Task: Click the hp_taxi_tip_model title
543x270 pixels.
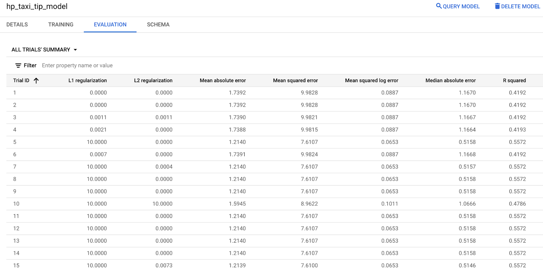Action: tap(37, 6)
